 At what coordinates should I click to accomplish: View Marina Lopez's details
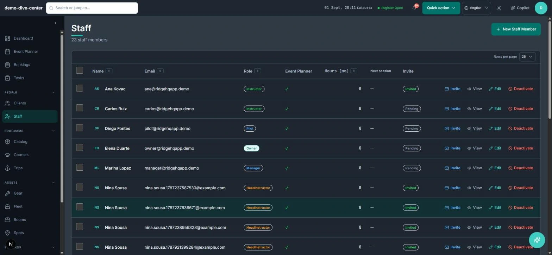pyautogui.click(x=474, y=168)
